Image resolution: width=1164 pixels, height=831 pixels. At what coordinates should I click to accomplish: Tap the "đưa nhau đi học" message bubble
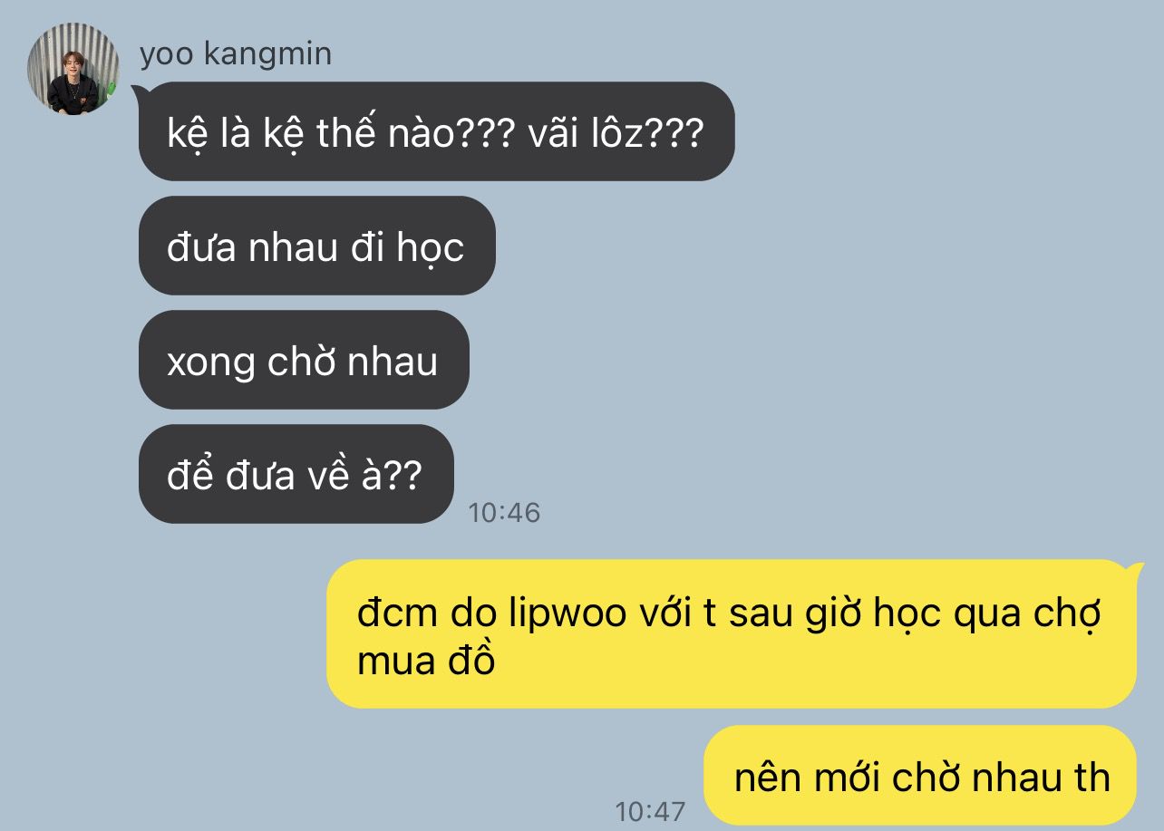click(316, 246)
